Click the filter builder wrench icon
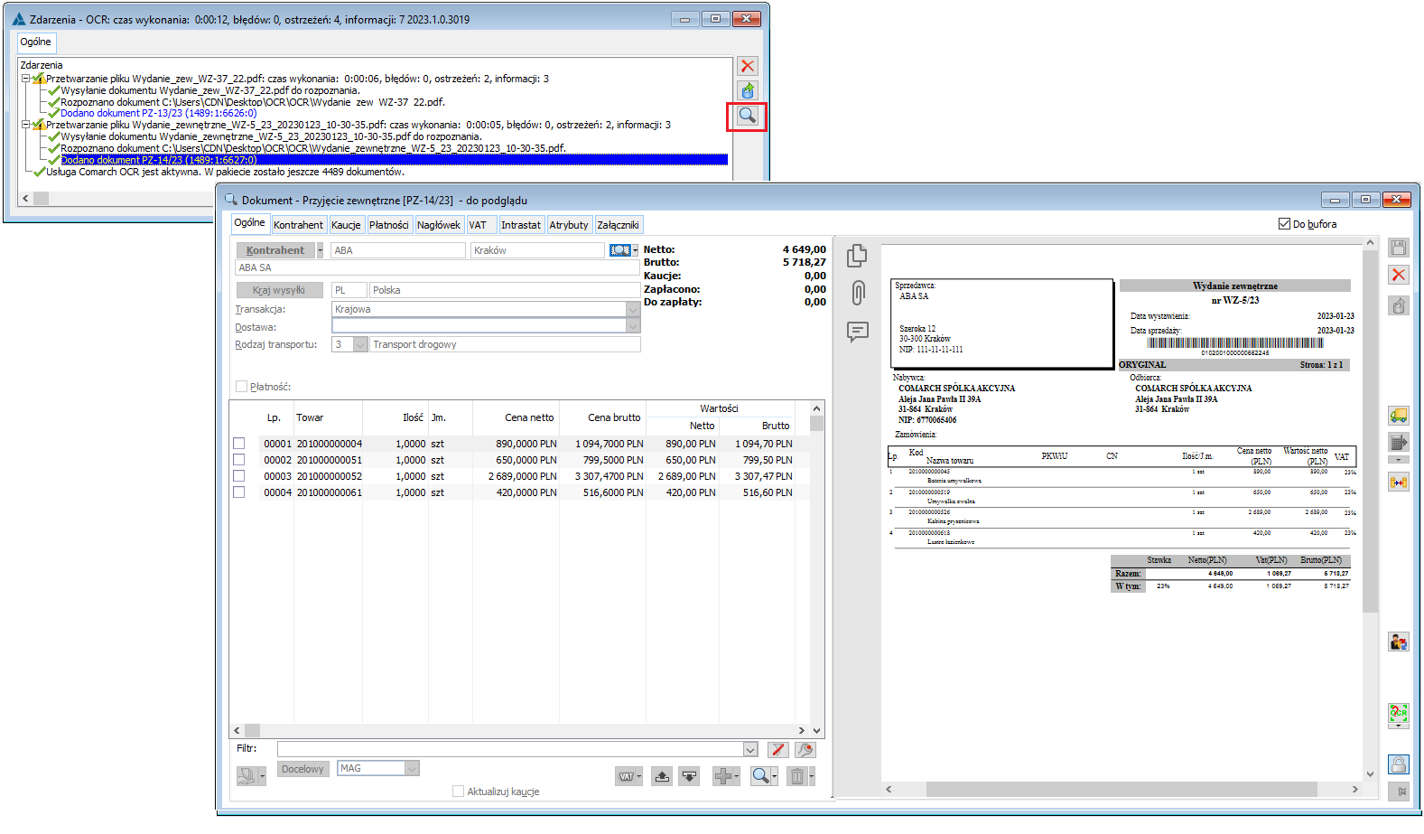This screenshot has height=834, width=1424. click(805, 749)
